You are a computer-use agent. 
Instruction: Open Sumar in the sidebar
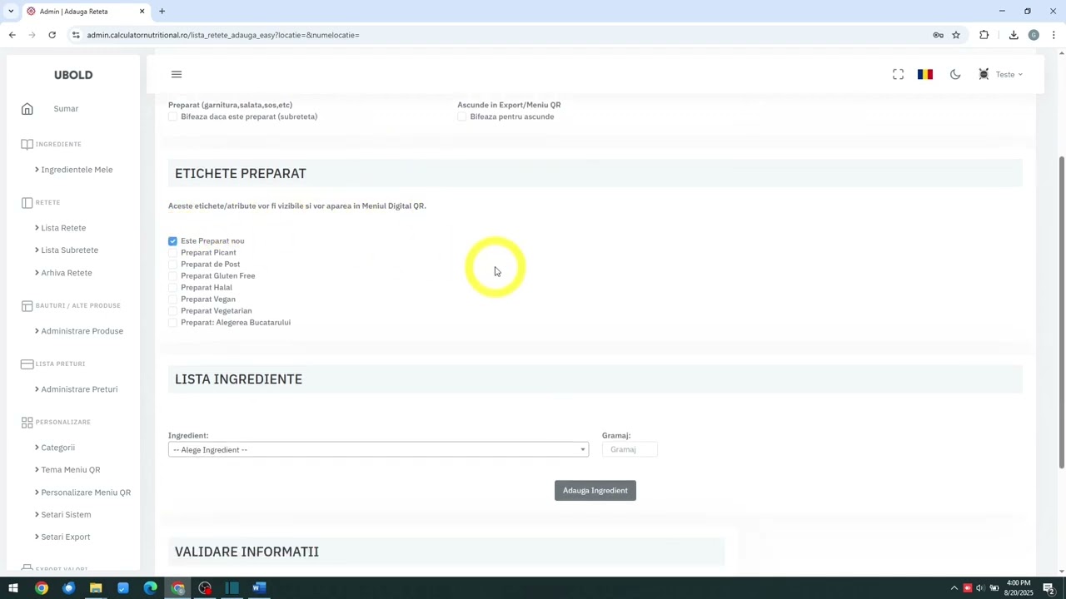pyautogui.click(x=66, y=109)
